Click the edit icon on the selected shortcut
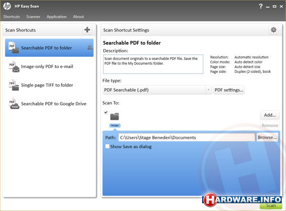This screenshot has height=211, width=286. (90, 48)
